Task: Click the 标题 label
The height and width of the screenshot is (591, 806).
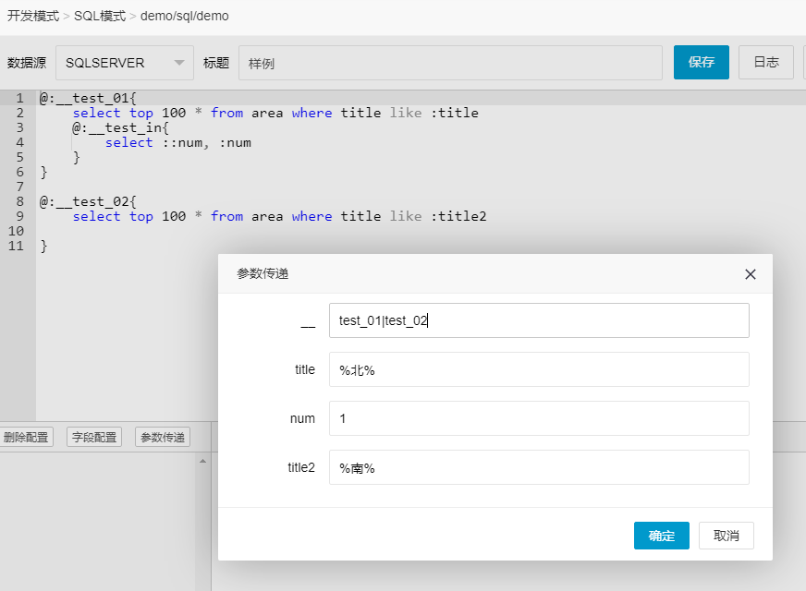Action: click(x=216, y=63)
